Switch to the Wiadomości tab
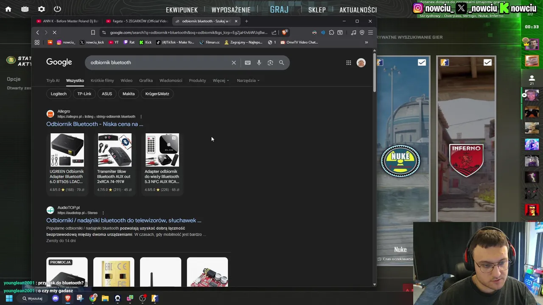543x305 pixels. (x=171, y=80)
